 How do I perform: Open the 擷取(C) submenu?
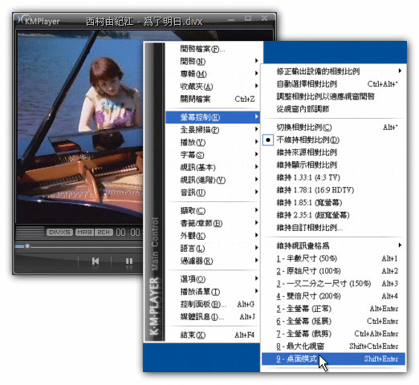(213, 211)
